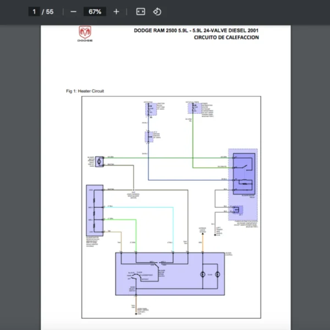Click the vertical cyan wire
The height and width of the screenshot is (330, 330).
[x=174, y=226]
